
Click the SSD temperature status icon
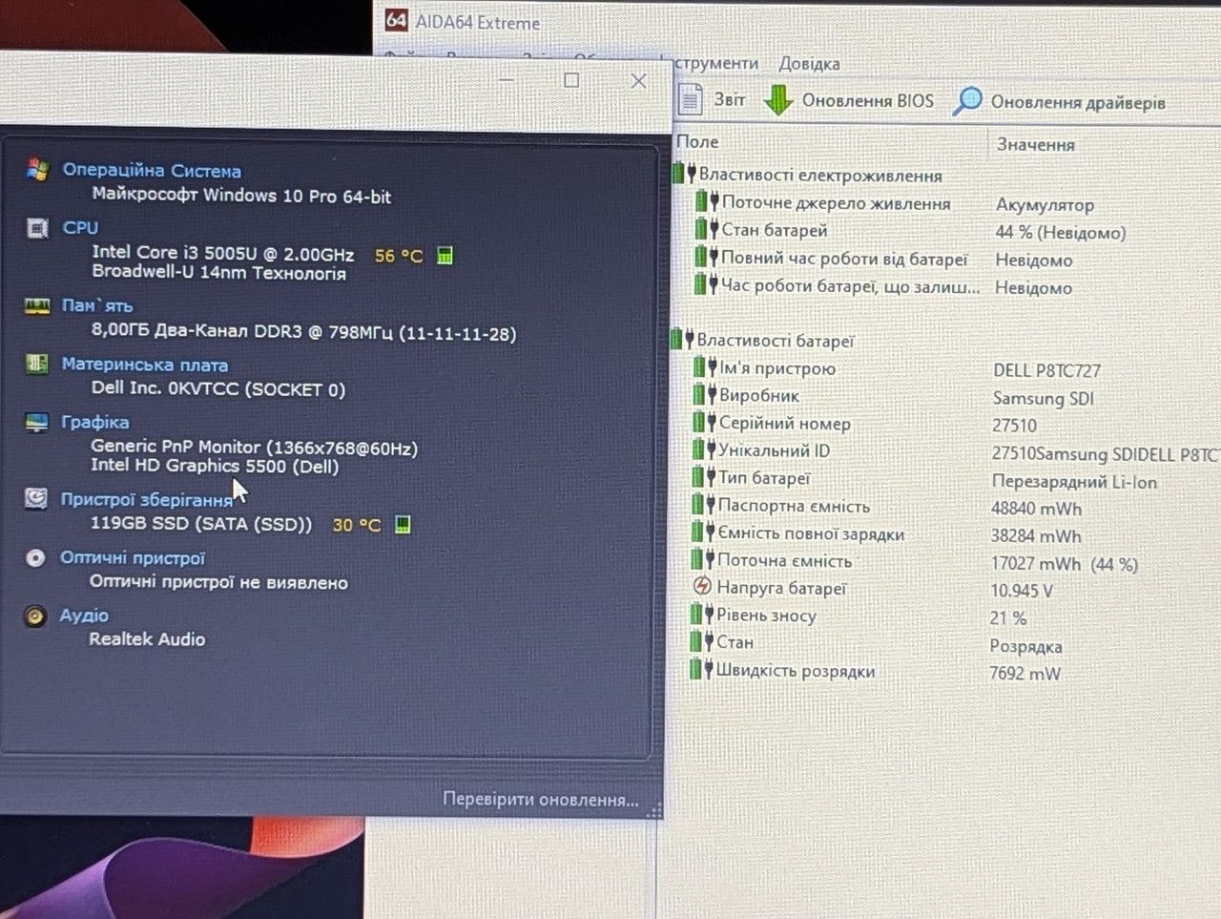click(404, 525)
